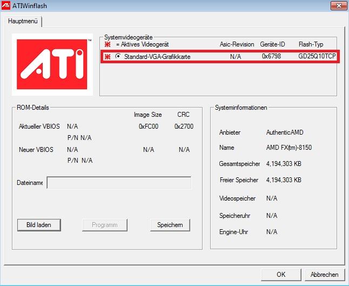Click the ATI icon in title bar
The width and height of the screenshot is (349, 286).
[6, 5]
